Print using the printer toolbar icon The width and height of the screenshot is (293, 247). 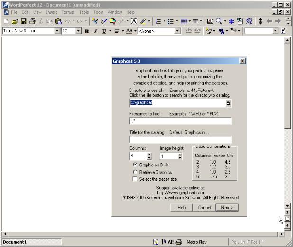click(32, 21)
